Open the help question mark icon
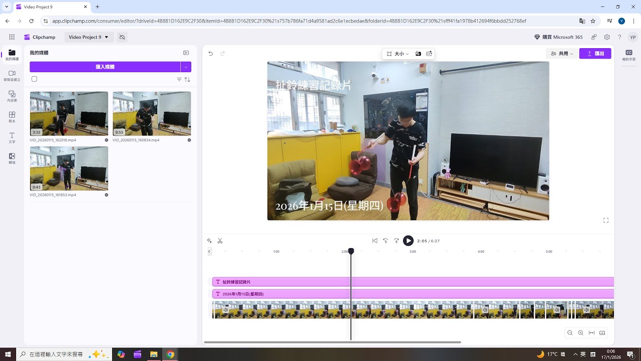This screenshot has height=361, width=641. [x=619, y=37]
